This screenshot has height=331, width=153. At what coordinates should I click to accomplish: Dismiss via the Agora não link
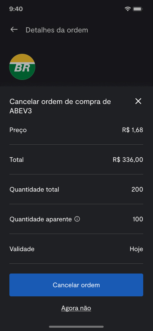click(76, 308)
